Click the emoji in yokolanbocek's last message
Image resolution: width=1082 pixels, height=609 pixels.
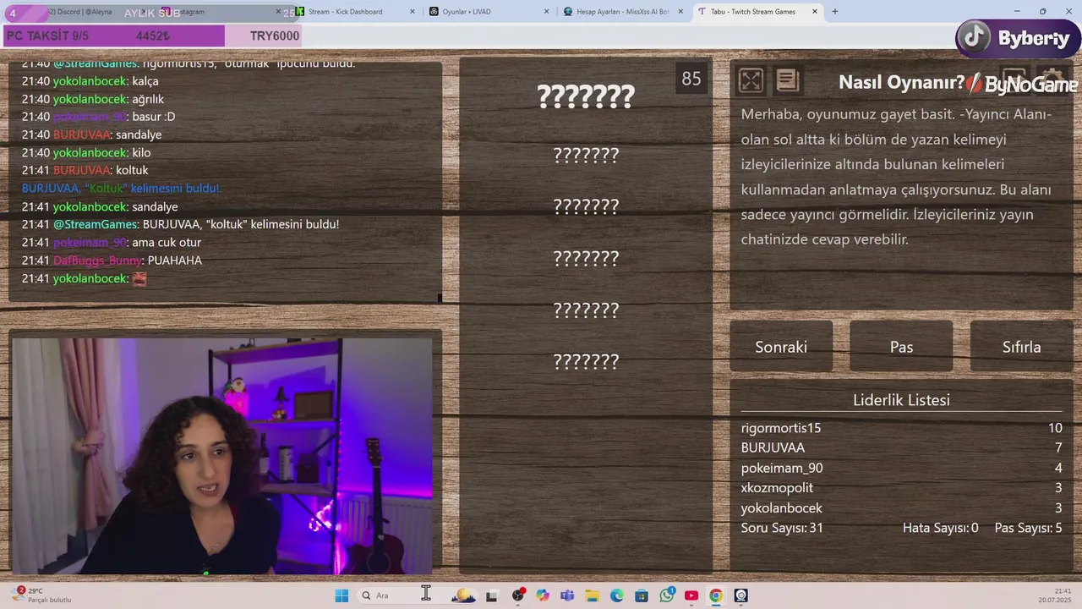tap(139, 278)
